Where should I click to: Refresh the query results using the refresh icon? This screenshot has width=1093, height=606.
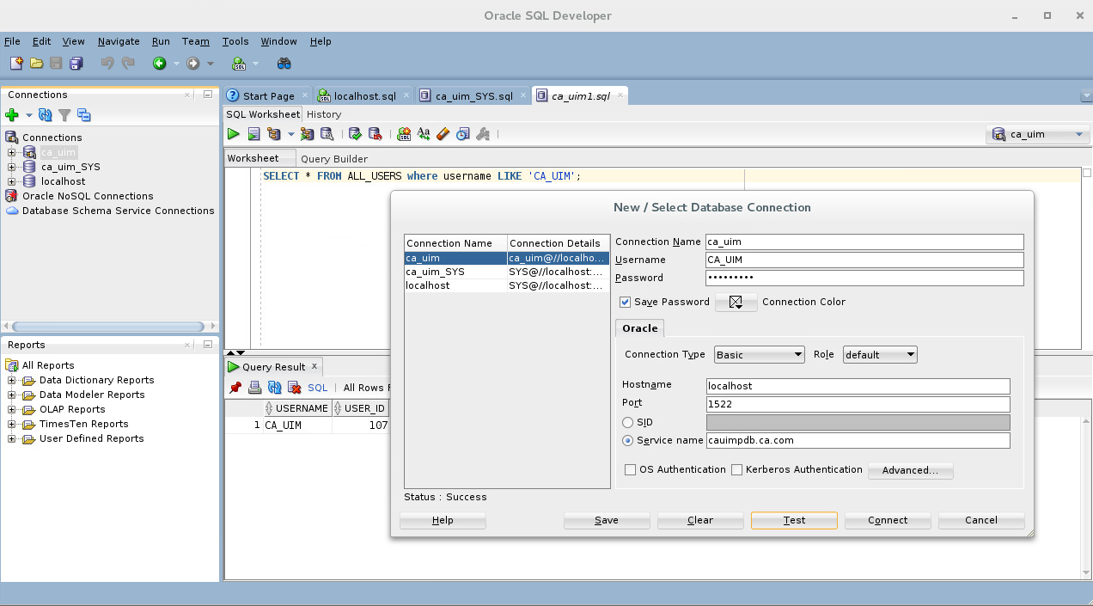(274, 388)
